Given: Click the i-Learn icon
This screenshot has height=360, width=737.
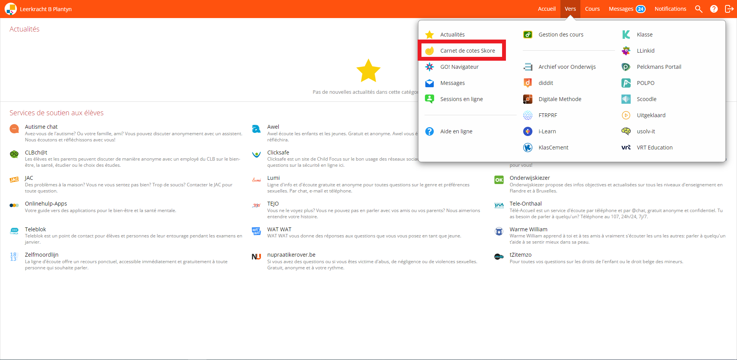Looking at the screenshot, I should pyautogui.click(x=528, y=131).
